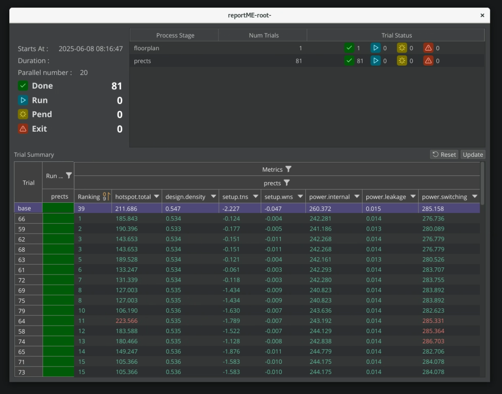
Task: Click the Update button
Action: click(x=473, y=154)
